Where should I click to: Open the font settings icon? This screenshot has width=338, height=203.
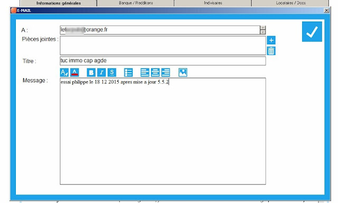click(64, 73)
